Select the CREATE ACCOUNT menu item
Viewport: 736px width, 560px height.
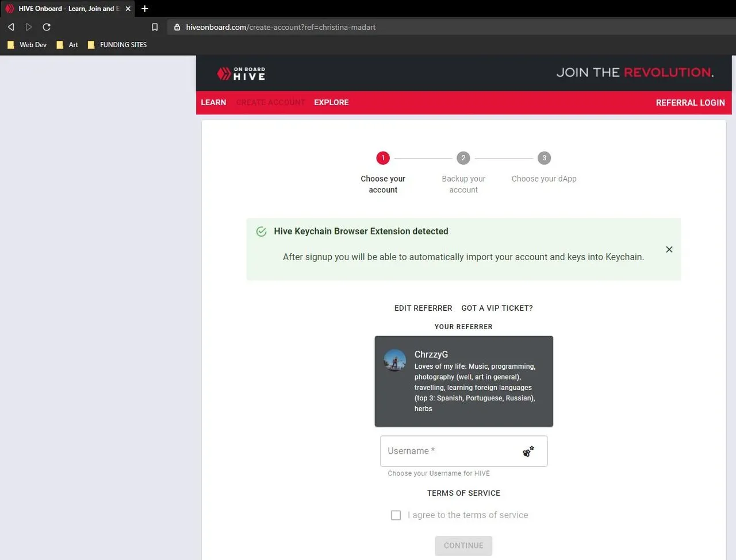pyautogui.click(x=270, y=102)
